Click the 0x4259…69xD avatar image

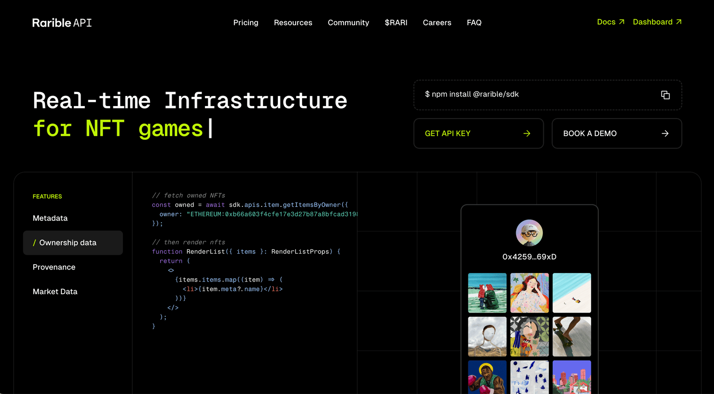[x=529, y=233]
